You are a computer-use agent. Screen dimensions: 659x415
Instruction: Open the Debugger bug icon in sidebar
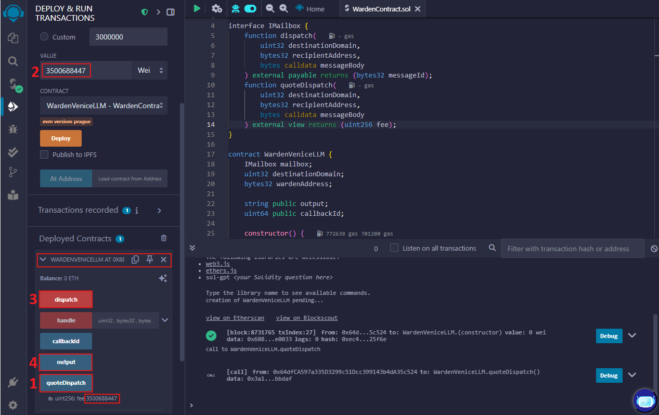(13, 129)
